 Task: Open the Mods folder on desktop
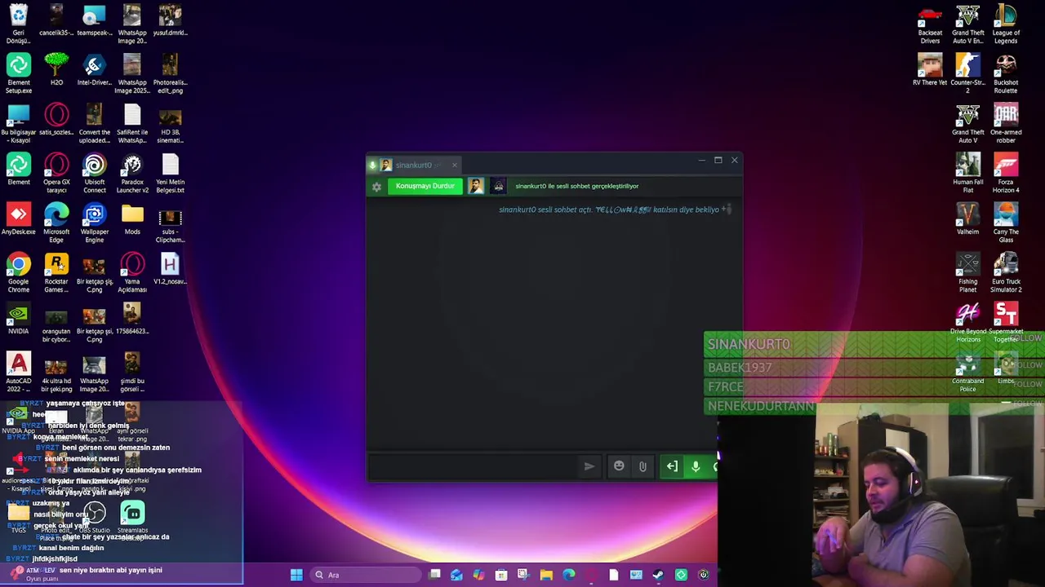click(x=132, y=220)
